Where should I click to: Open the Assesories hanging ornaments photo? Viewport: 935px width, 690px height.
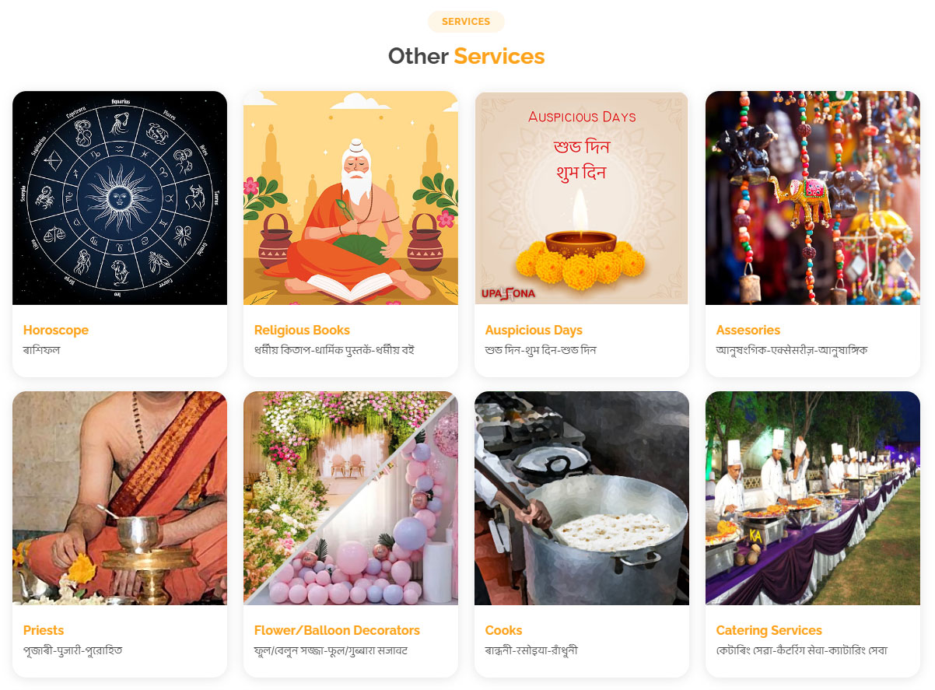pos(813,198)
